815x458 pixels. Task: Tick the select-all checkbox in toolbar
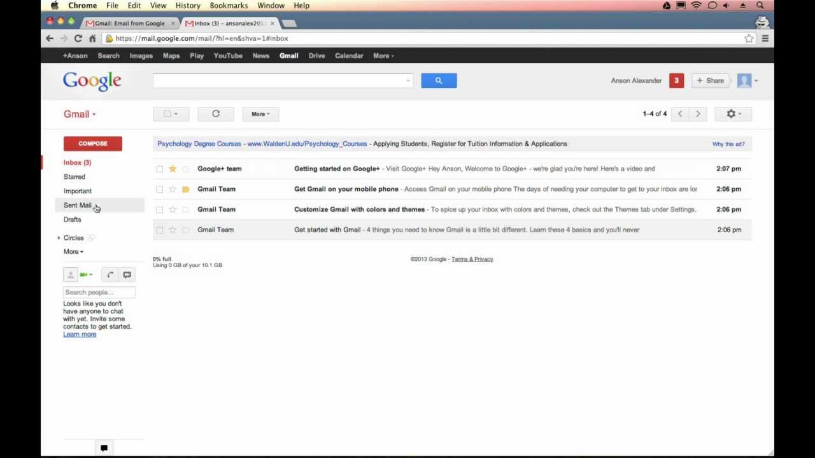pos(167,114)
